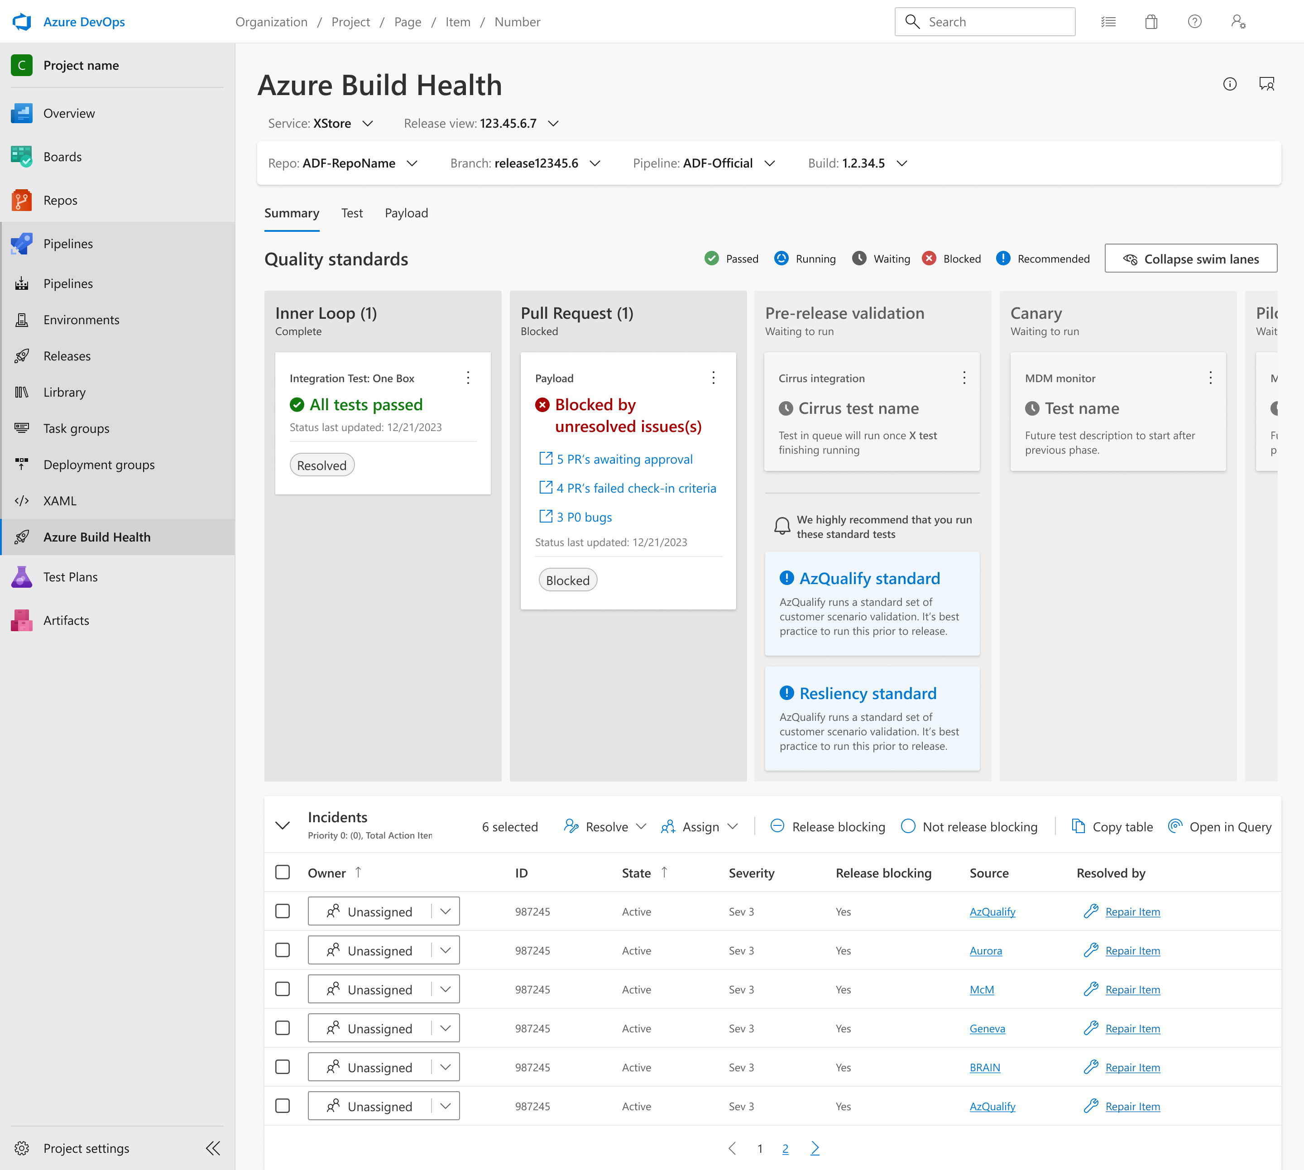Screen dimensions: 1304x1170
Task: Open the Assign dropdown
Action: 699,827
